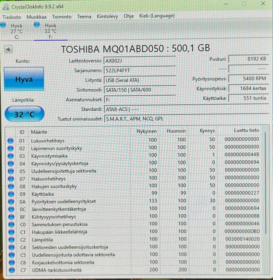This screenshot has height=280, width=273.
Task: Click the raw value 000000000DBD
Action: pos(242,231)
